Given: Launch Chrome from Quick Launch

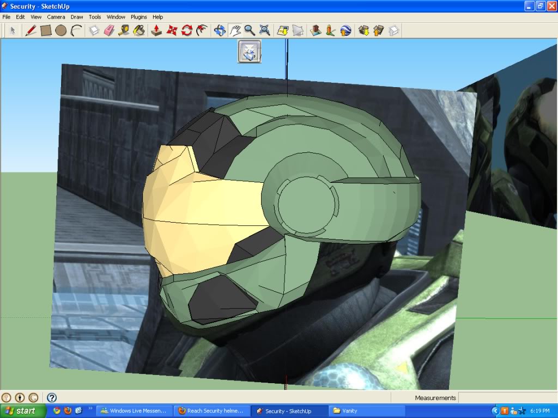Looking at the screenshot, I should point(57,410).
